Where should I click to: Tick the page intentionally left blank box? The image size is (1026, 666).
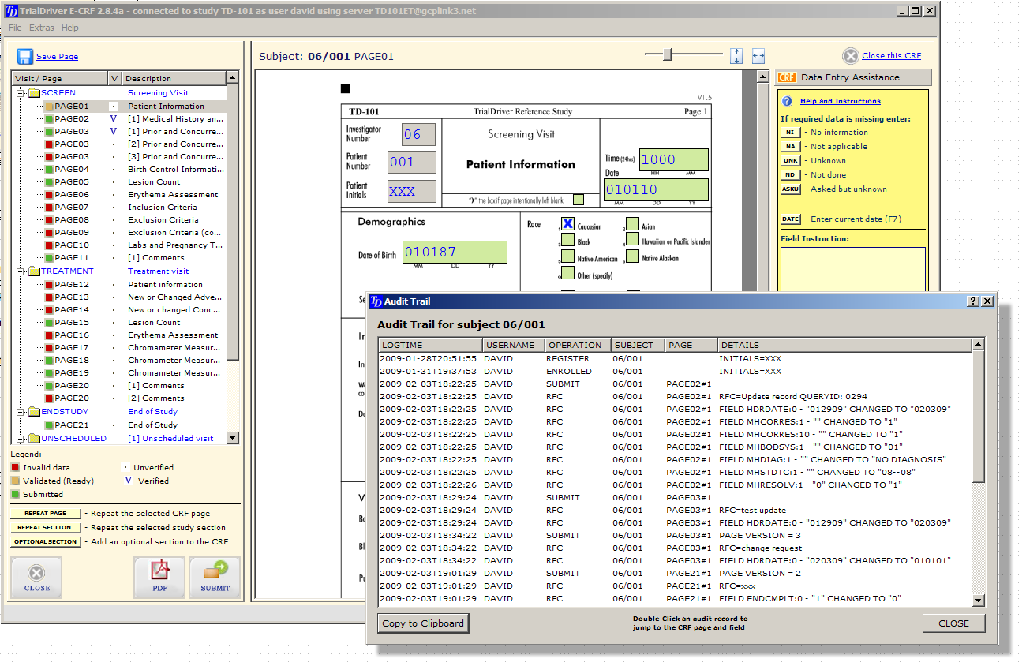click(x=579, y=200)
